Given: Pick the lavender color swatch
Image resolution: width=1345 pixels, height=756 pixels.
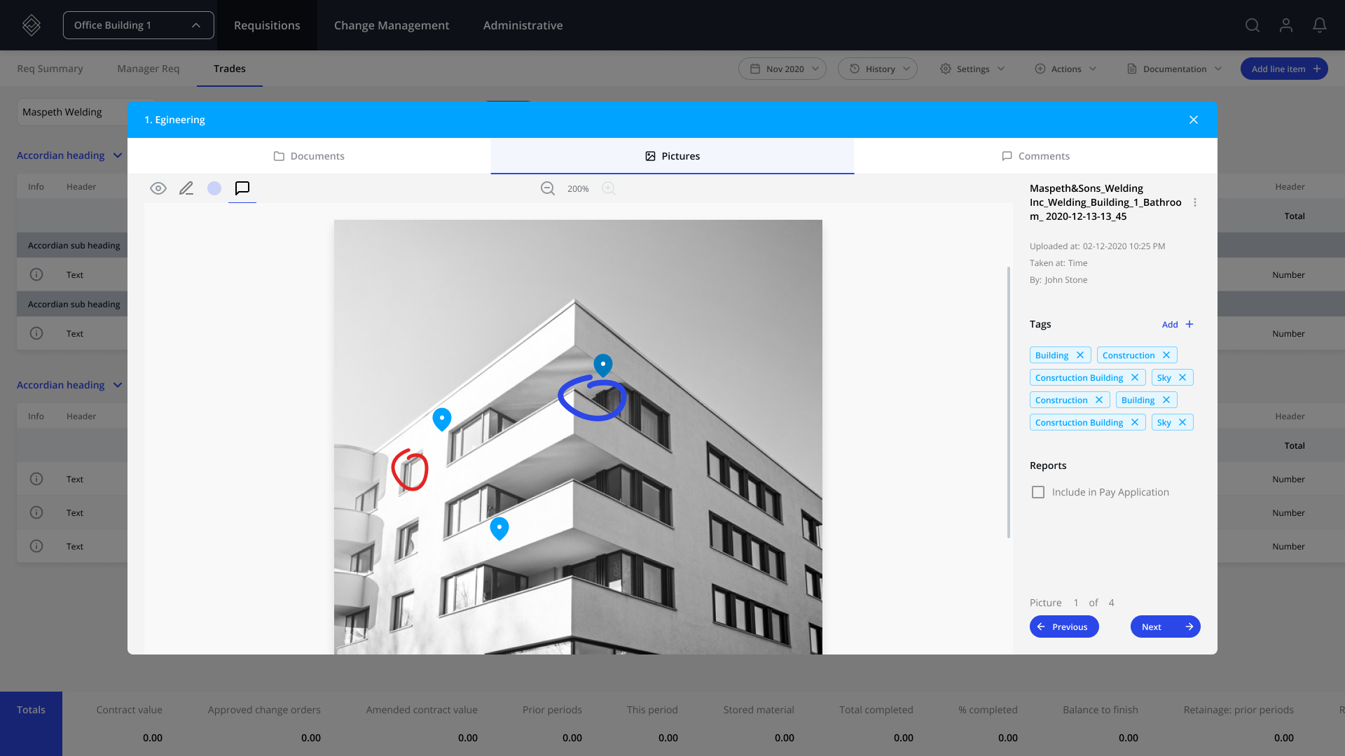Looking at the screenshot, I should [x=214, y=188].
